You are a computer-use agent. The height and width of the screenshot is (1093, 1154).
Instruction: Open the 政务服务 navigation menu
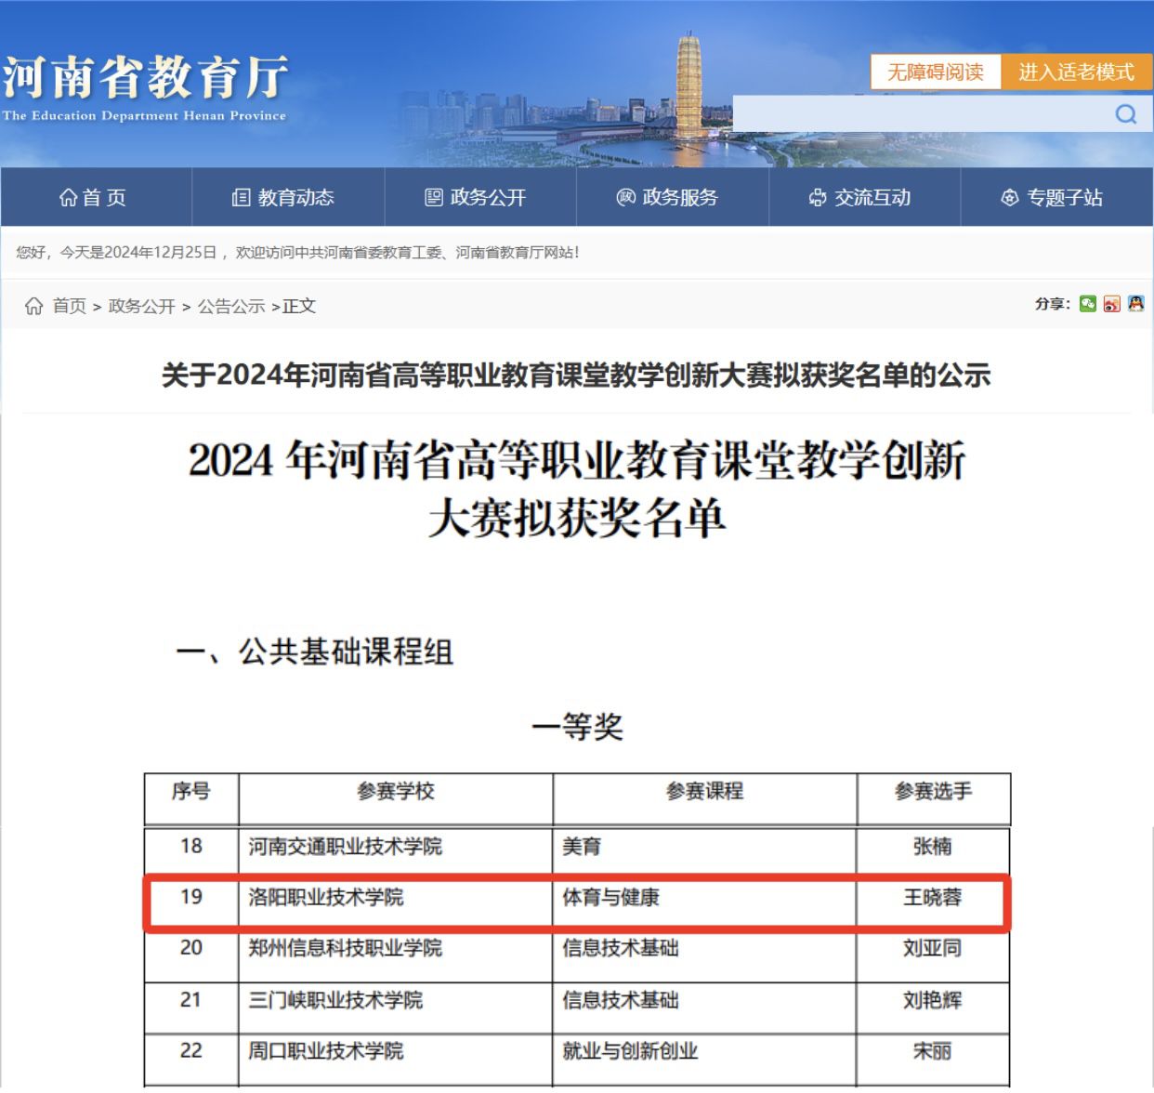tap(668, 197)
